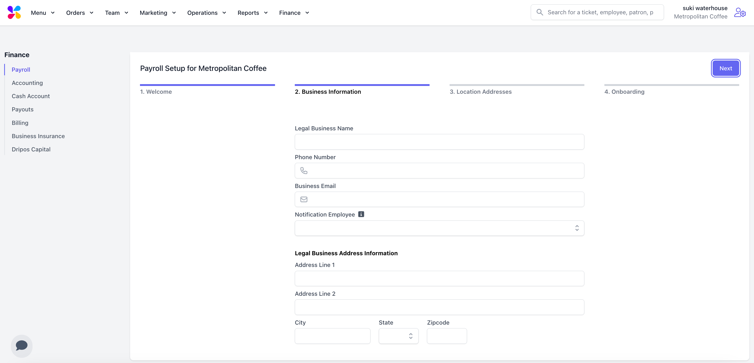Image resolution: width=754 pixels, height=363 pixels.
Task: Return to the Welcome step
Action: (x=156, y=91)
